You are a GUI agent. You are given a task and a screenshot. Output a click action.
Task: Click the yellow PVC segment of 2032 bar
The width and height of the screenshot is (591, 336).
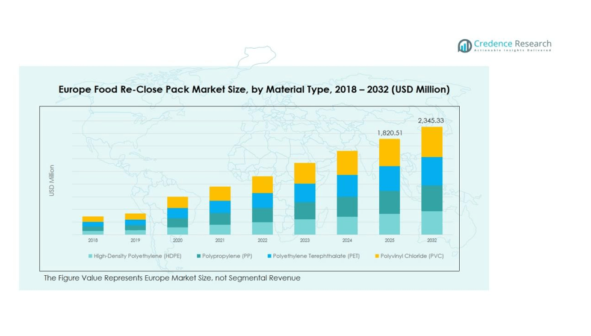tap(432, 142)
